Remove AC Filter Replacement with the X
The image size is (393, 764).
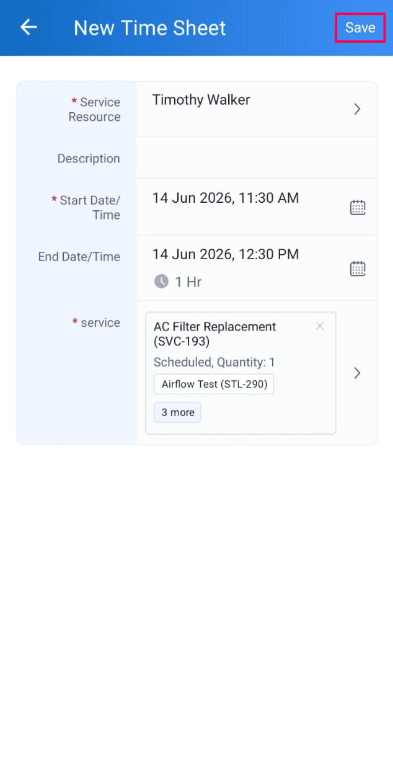pyautogui.click(x=320, y=326)
